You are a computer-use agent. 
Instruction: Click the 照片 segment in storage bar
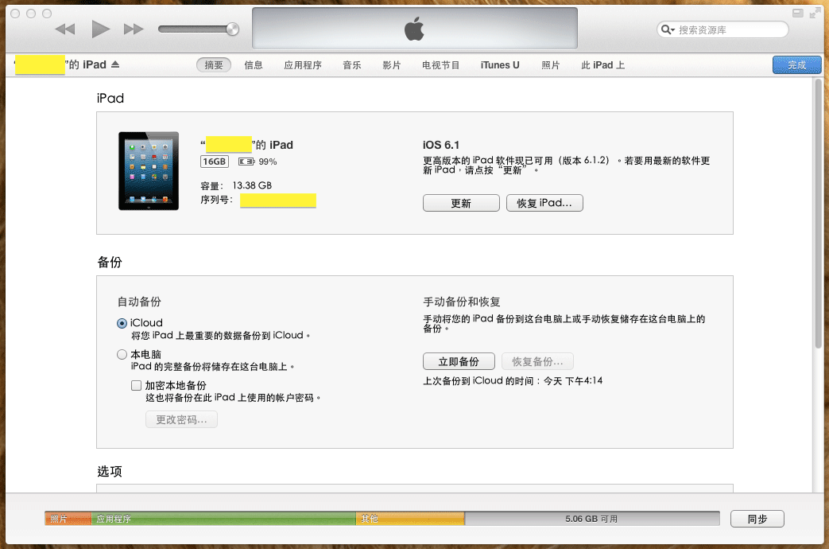[68, 519]
